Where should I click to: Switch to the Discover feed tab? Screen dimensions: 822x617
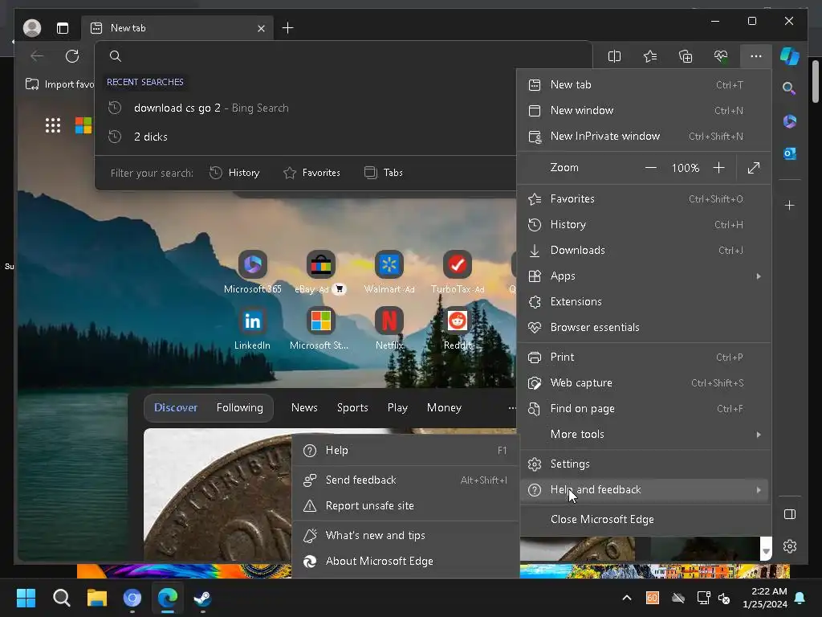176,407
